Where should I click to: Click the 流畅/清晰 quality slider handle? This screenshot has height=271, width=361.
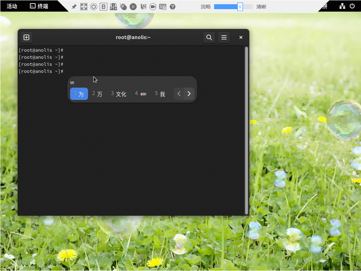click(240, 7)
